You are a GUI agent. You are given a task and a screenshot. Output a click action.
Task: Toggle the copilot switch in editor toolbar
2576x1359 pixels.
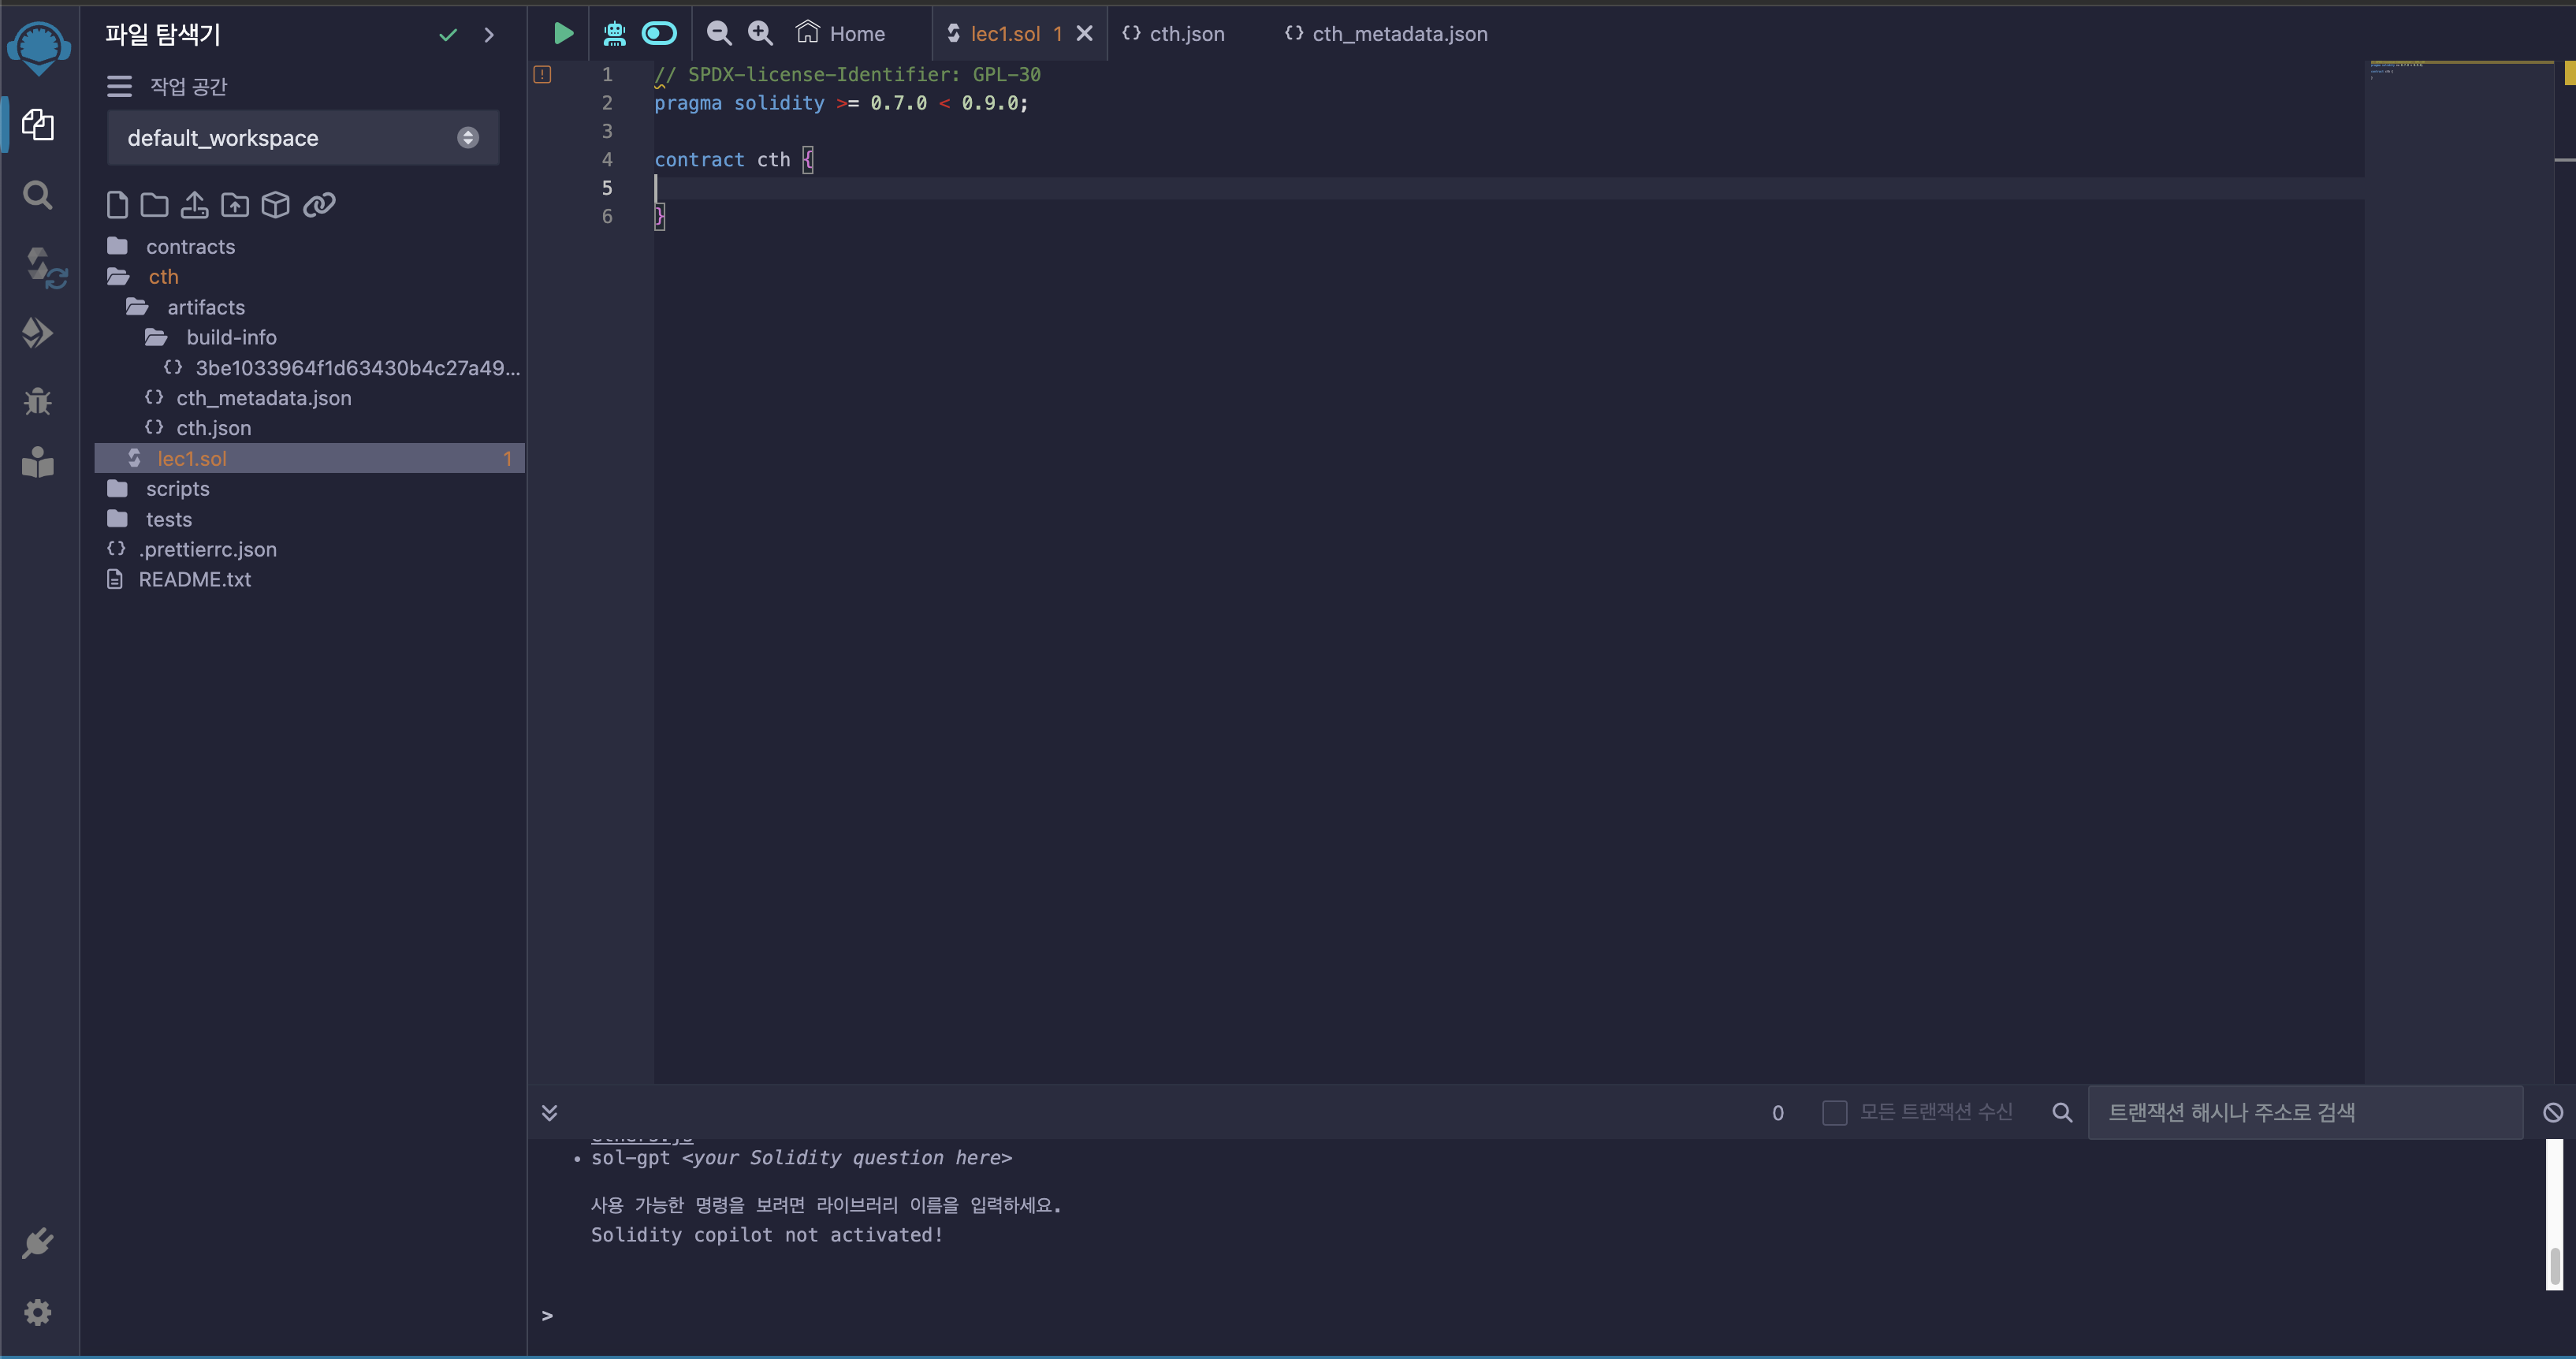tap(659, 33)
